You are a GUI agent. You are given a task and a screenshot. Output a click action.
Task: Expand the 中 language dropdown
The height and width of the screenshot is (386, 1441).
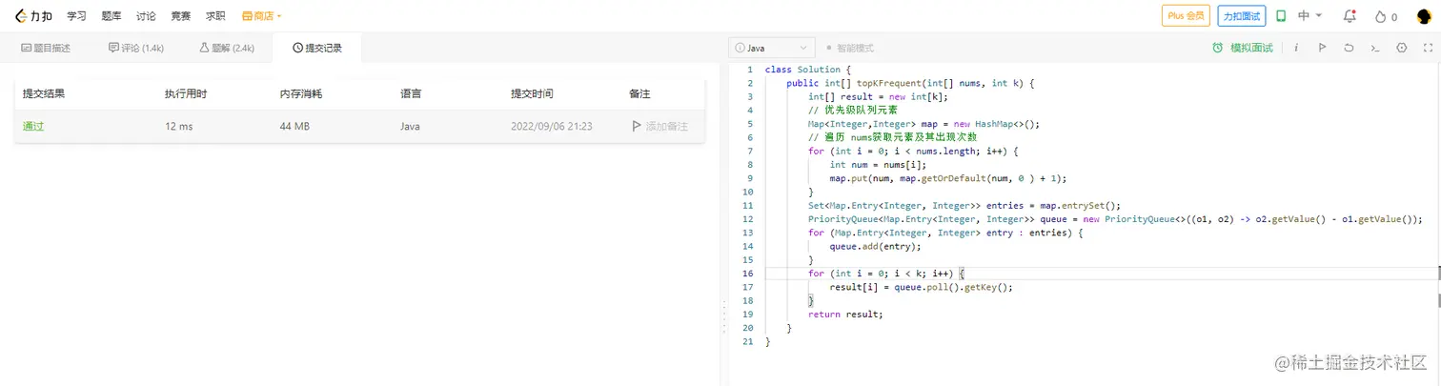tap(1309, 16)
